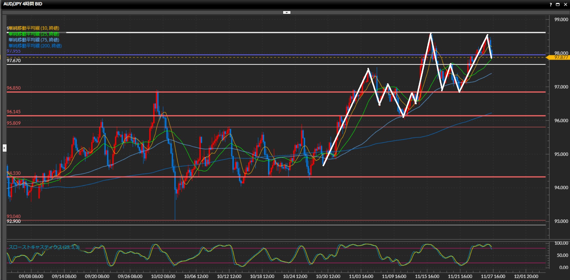Select the 75-period moving average label

coord(34,40)
